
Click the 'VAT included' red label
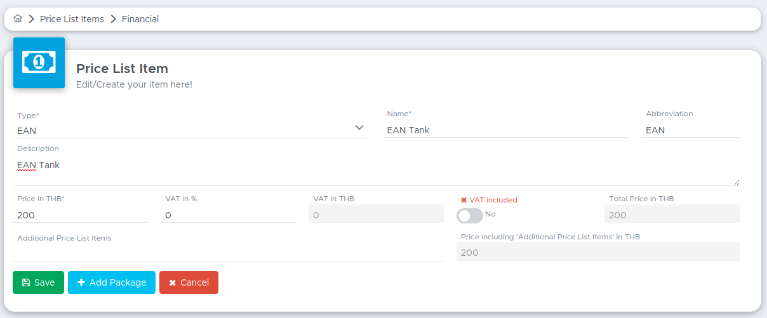pos(493,200)
